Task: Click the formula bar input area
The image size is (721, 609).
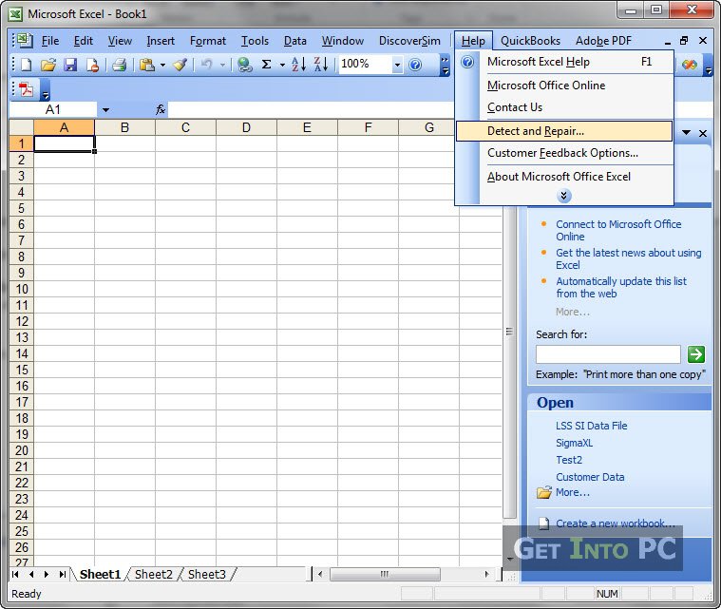Action: tap(311, 110)
